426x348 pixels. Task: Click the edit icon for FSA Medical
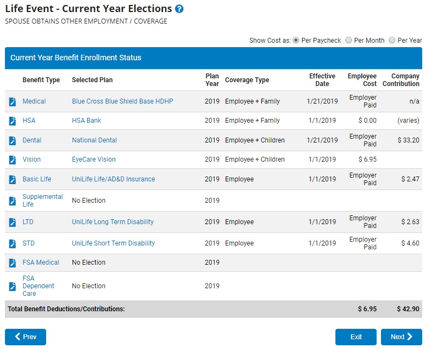coord(13,263)
